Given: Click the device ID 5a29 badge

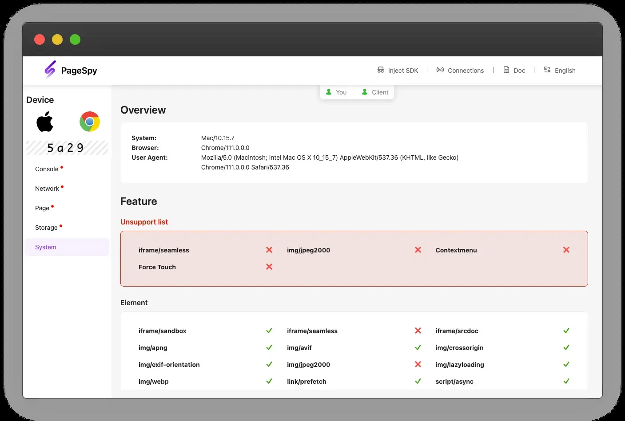Looking at the screenshot, I should point(67,148).
